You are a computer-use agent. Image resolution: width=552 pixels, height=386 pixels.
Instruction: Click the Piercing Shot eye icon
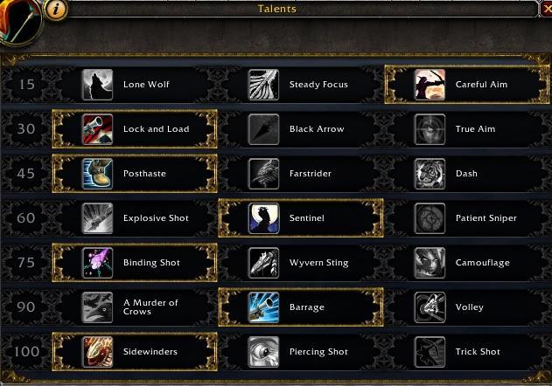(263, 352)
